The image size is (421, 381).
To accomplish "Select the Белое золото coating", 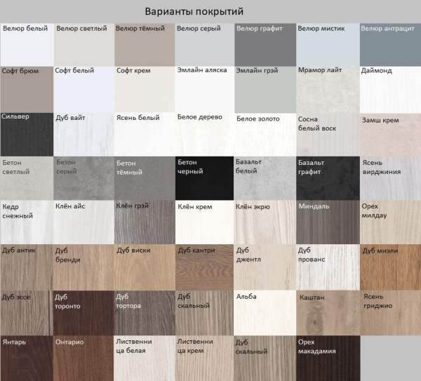I will [265, 134].
